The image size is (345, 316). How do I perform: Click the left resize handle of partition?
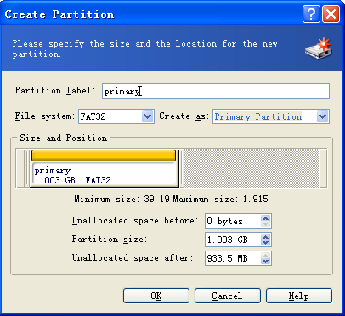point(27,168)
